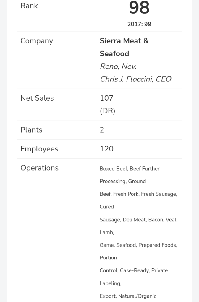Click the large rank number 98
The height and width of the screenshot is (302, 199).
pos(139,8)
